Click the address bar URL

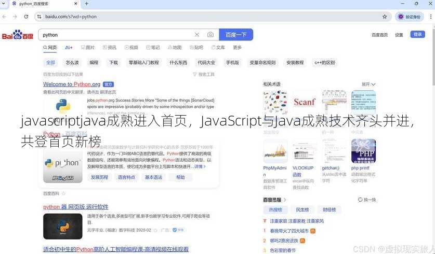pyautogui.click(x=71, y=17)
